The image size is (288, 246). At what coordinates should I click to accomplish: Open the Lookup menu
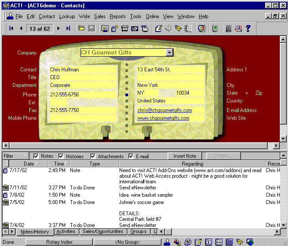[67, 16]
